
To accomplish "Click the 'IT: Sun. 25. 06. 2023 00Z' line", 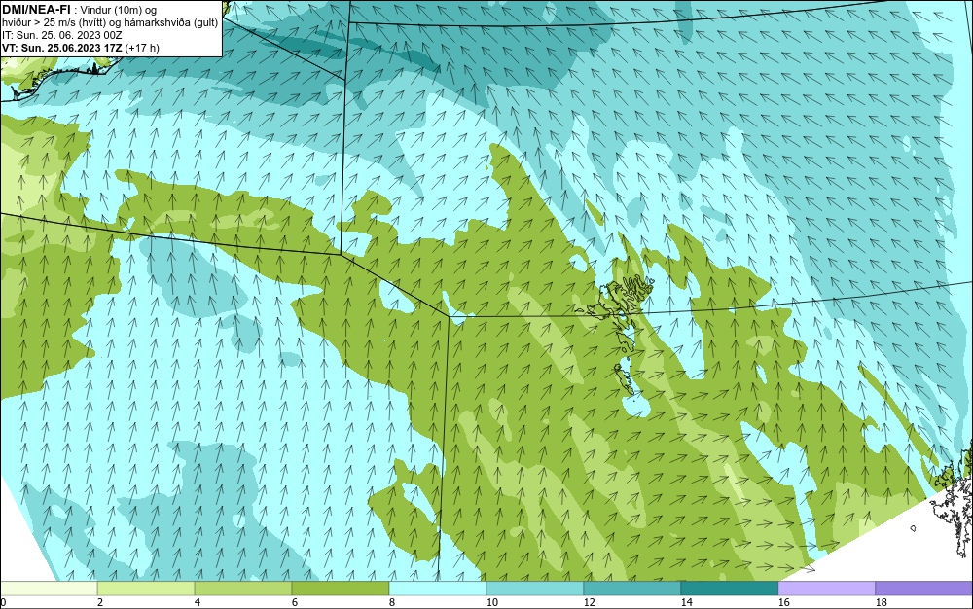I will pos(62,35).
